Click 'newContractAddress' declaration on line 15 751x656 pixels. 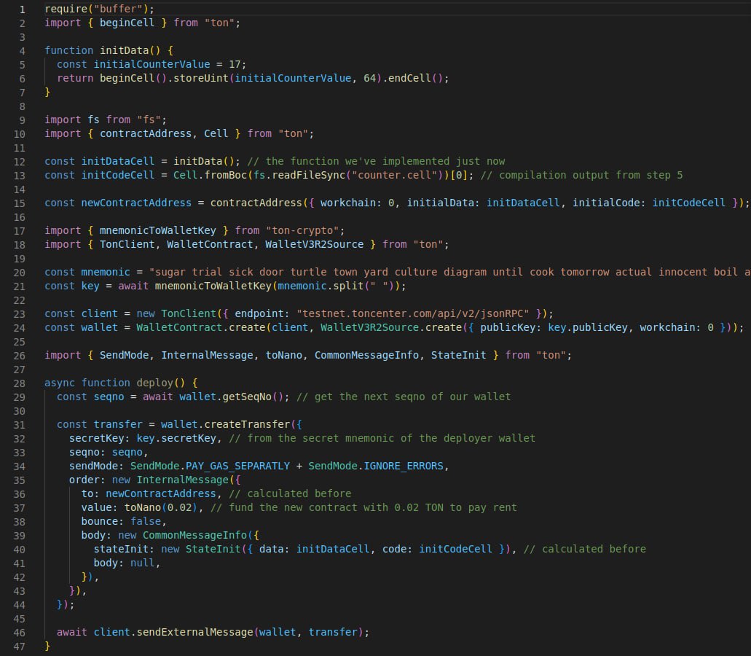[x=136, y=203]
